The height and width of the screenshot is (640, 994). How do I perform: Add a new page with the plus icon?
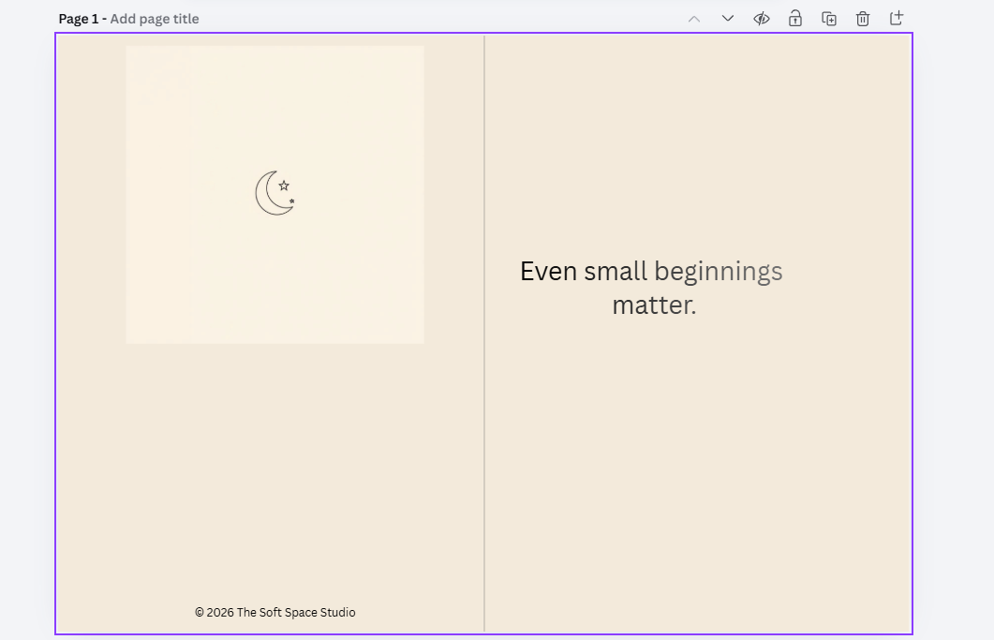pos(896,18)
